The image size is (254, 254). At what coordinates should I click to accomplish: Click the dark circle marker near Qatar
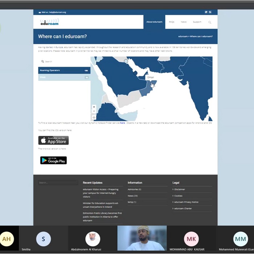(135, 73)
